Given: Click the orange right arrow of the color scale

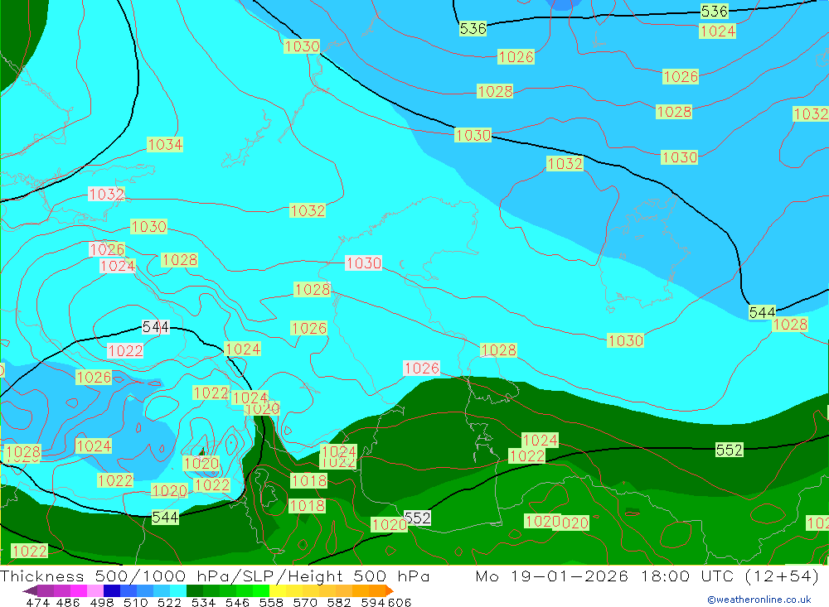Looking at the screenshot, I should point(390,590).
